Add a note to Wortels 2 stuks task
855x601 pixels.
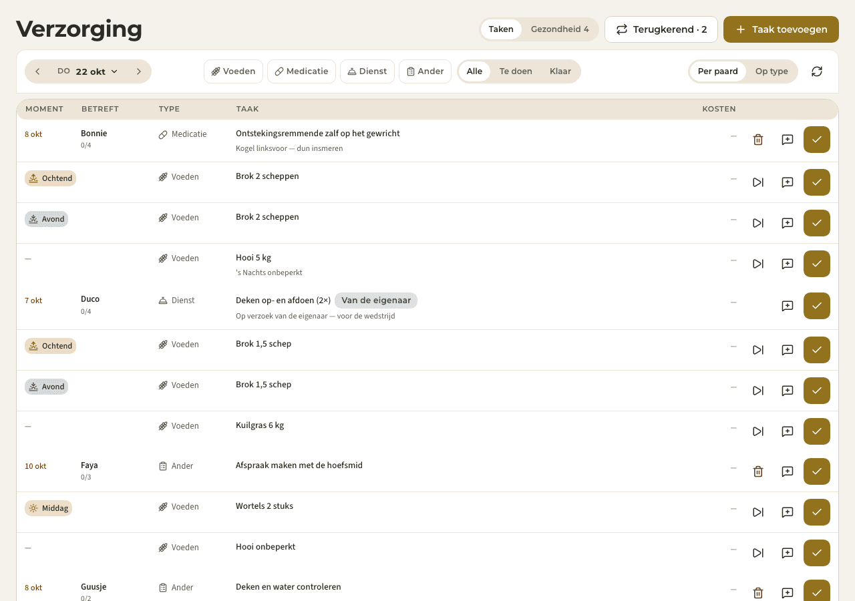(x=788, y=512)
